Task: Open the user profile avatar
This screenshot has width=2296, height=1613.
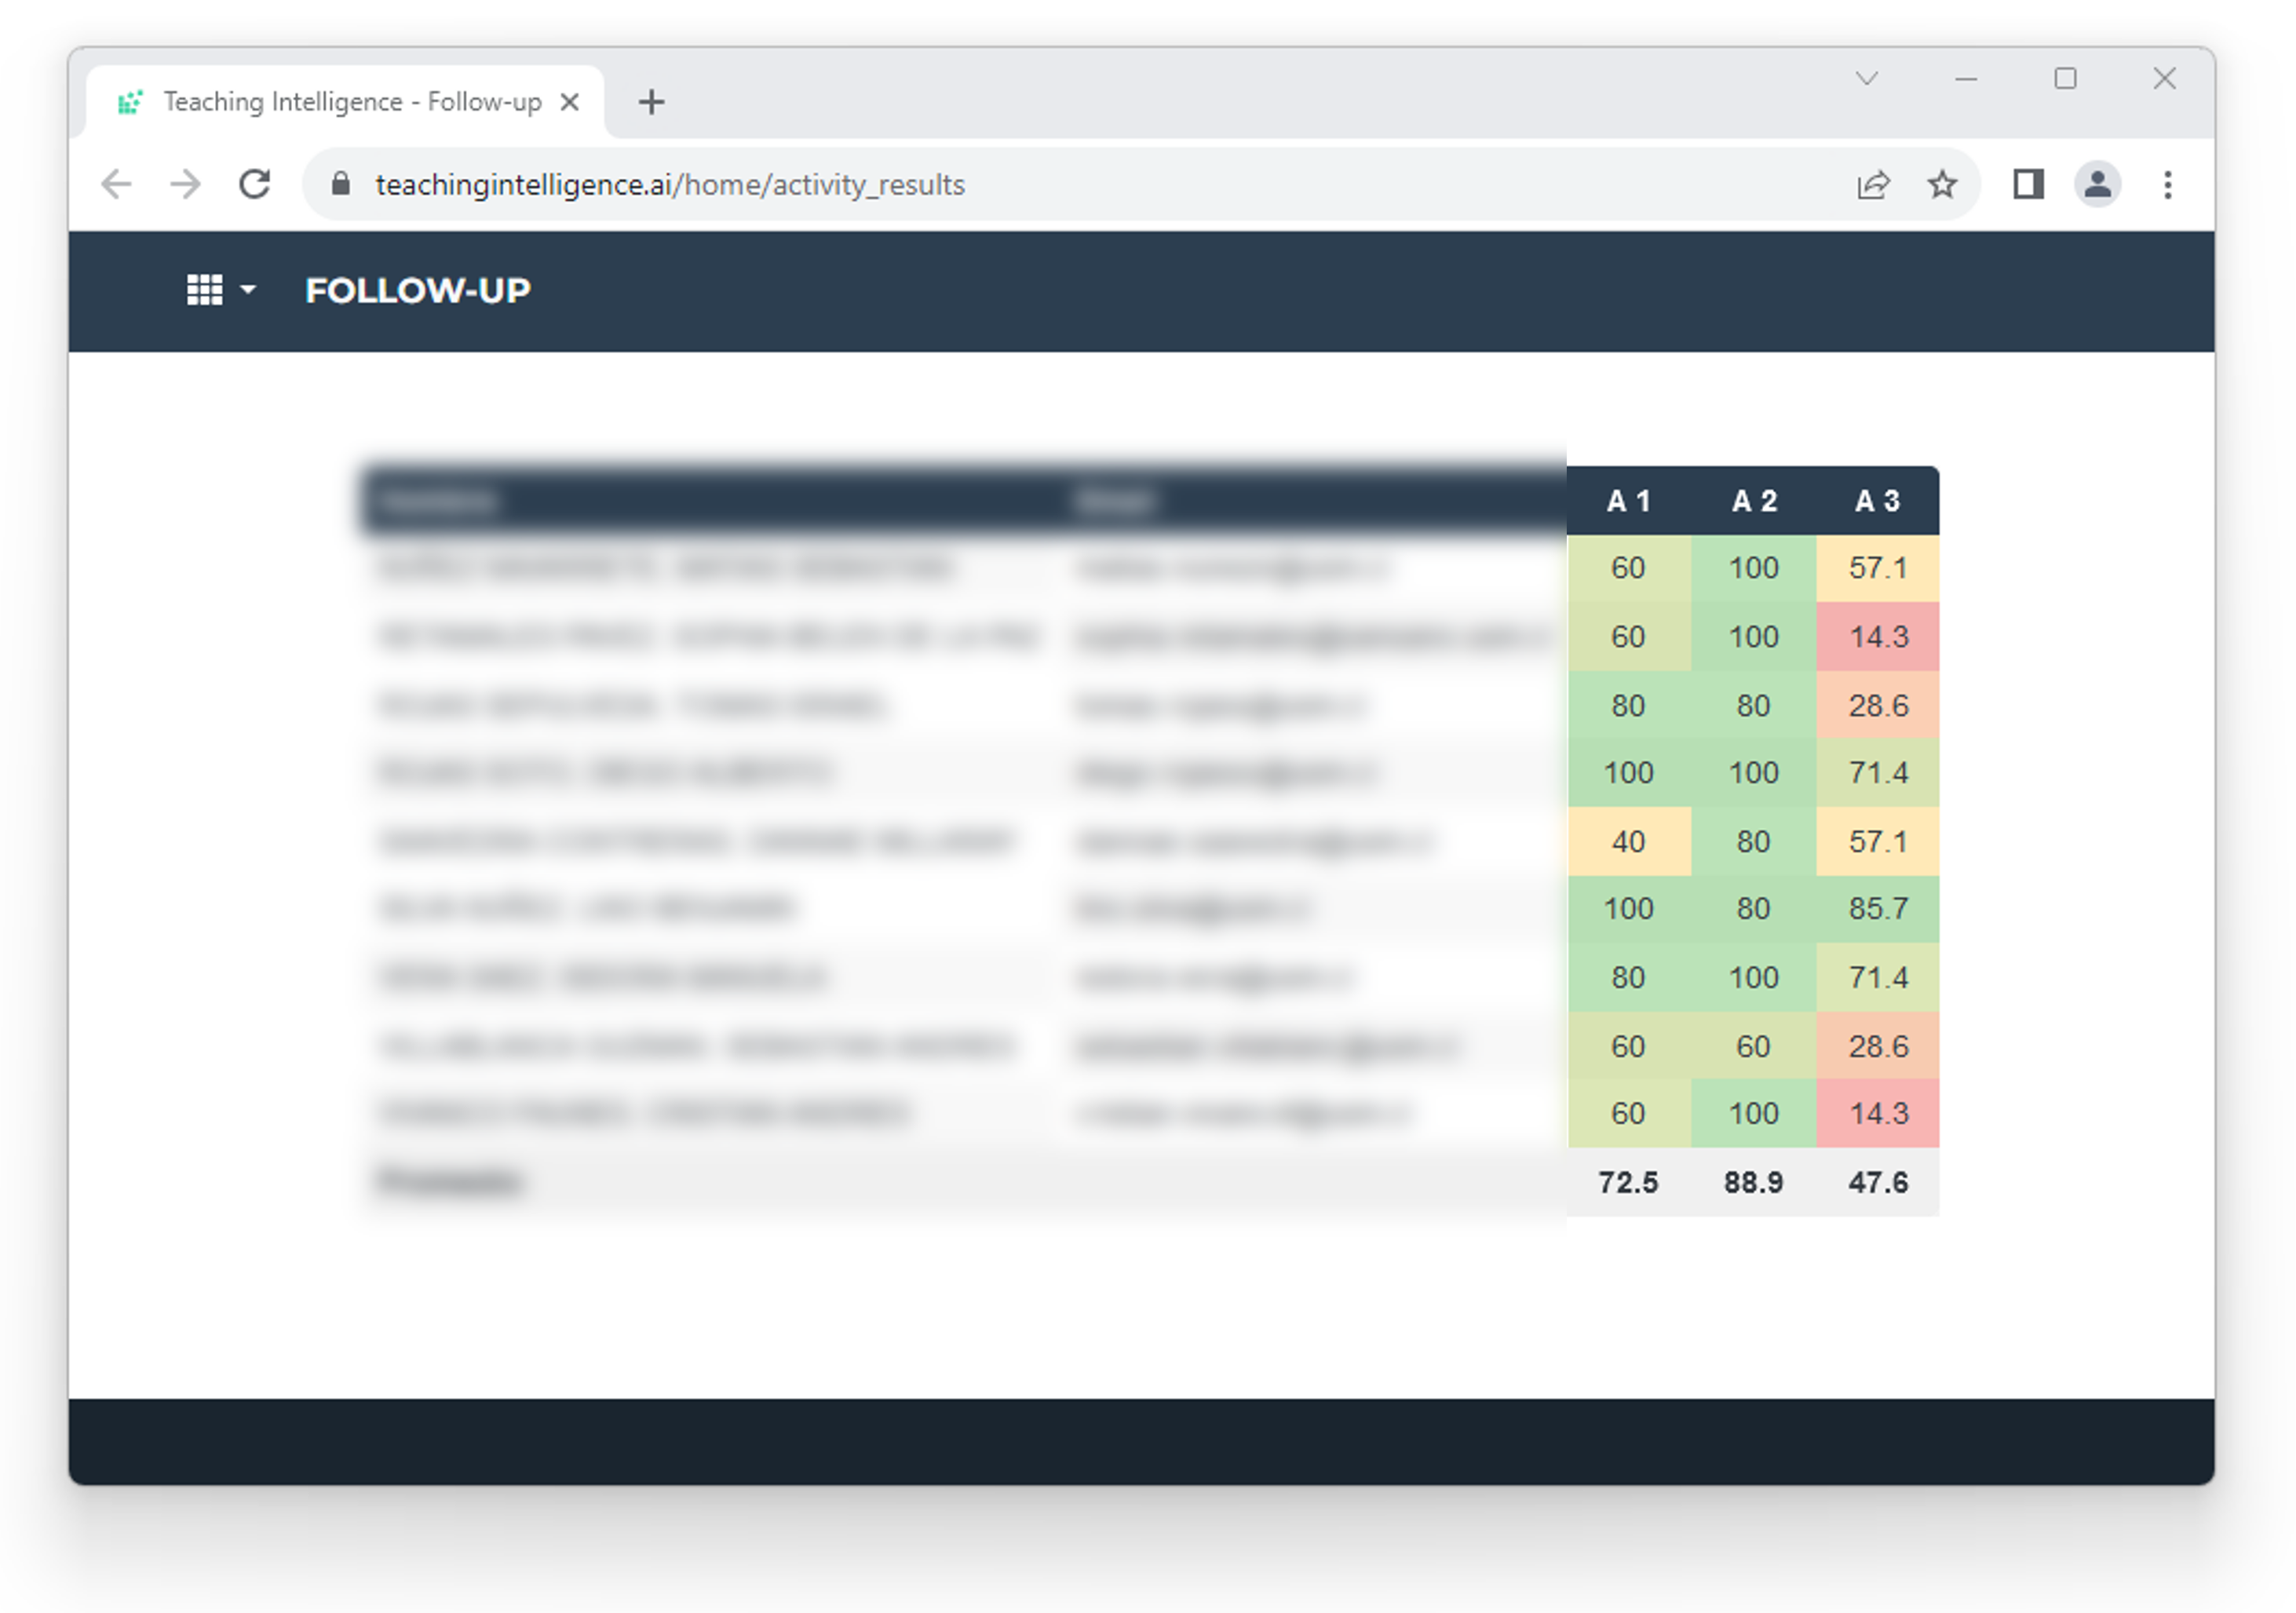Action: click(2097, 184)
